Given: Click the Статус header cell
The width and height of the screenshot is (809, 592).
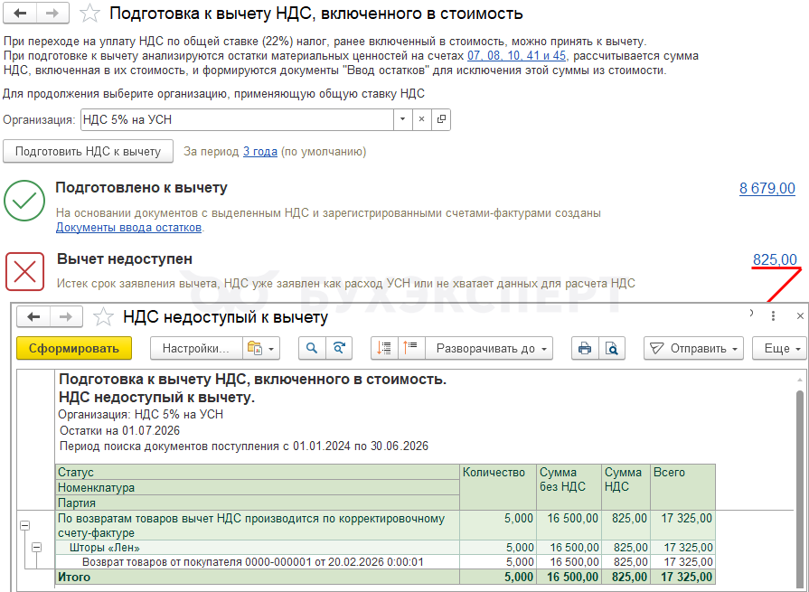Looking at the screenshot, I should (x=258, y=473).
